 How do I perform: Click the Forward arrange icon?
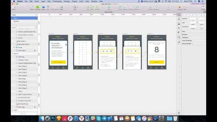coord(151,7)
